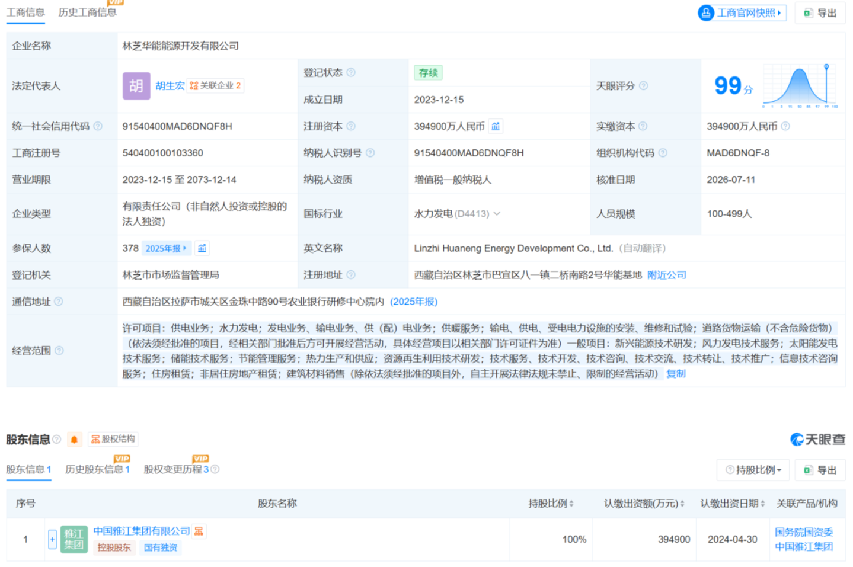The width and height of the screenshot is (853, 567).
Task: Select approval date 2026-07-11
Action: point(731,180)
